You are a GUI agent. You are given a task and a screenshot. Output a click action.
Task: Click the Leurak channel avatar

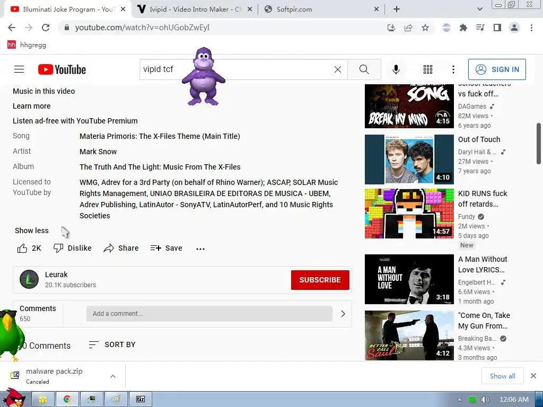(29, 279)
